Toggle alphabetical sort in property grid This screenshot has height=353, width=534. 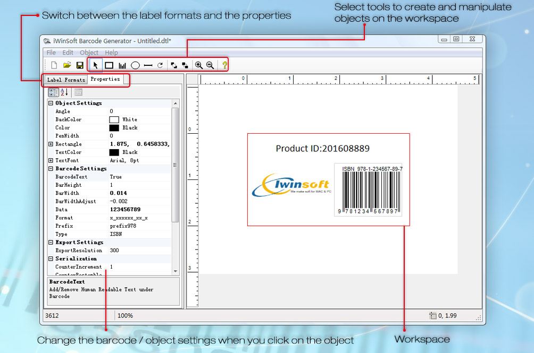64,92
